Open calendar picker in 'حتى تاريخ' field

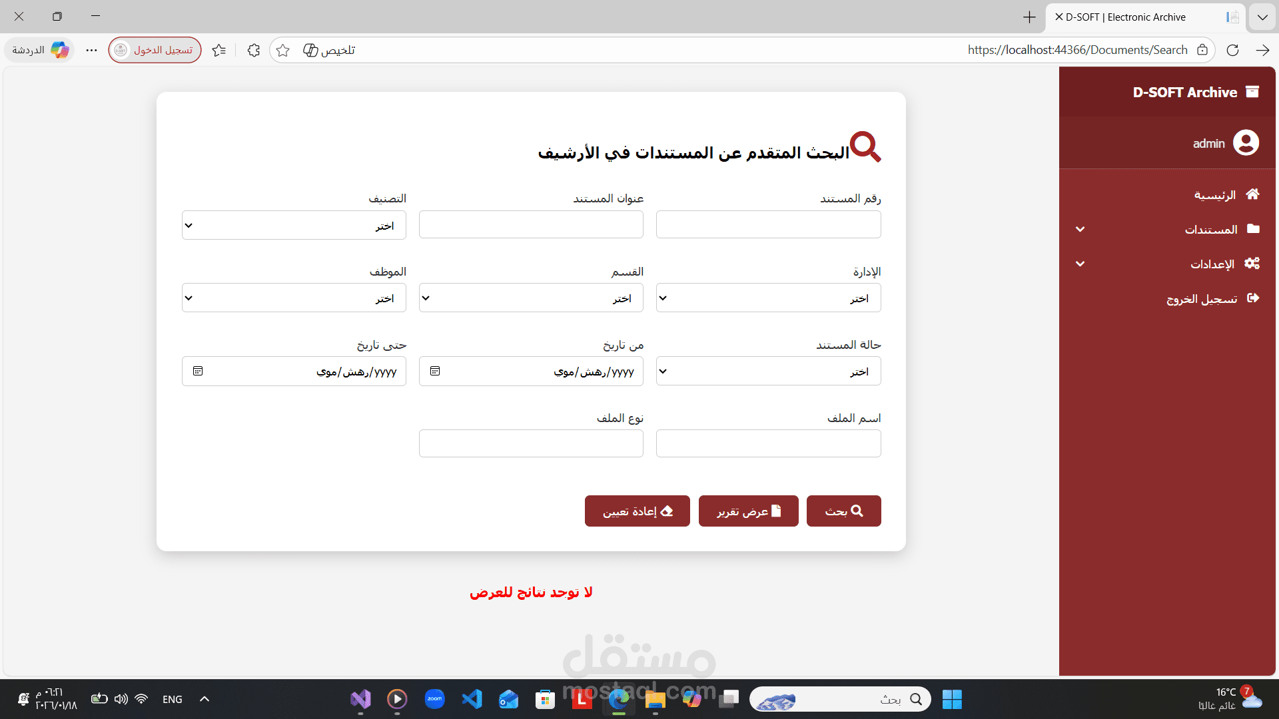(x=198, y=371)
